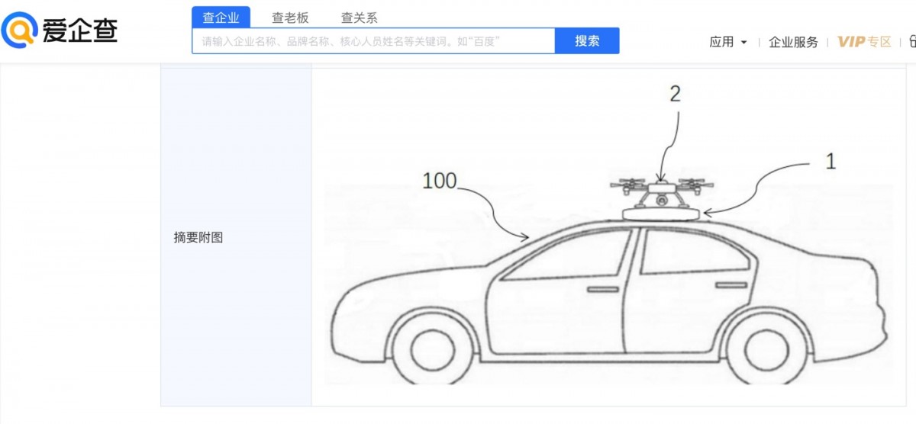Click the 应用 menu label
The image size is (916, 424).
tap(721, 42)
